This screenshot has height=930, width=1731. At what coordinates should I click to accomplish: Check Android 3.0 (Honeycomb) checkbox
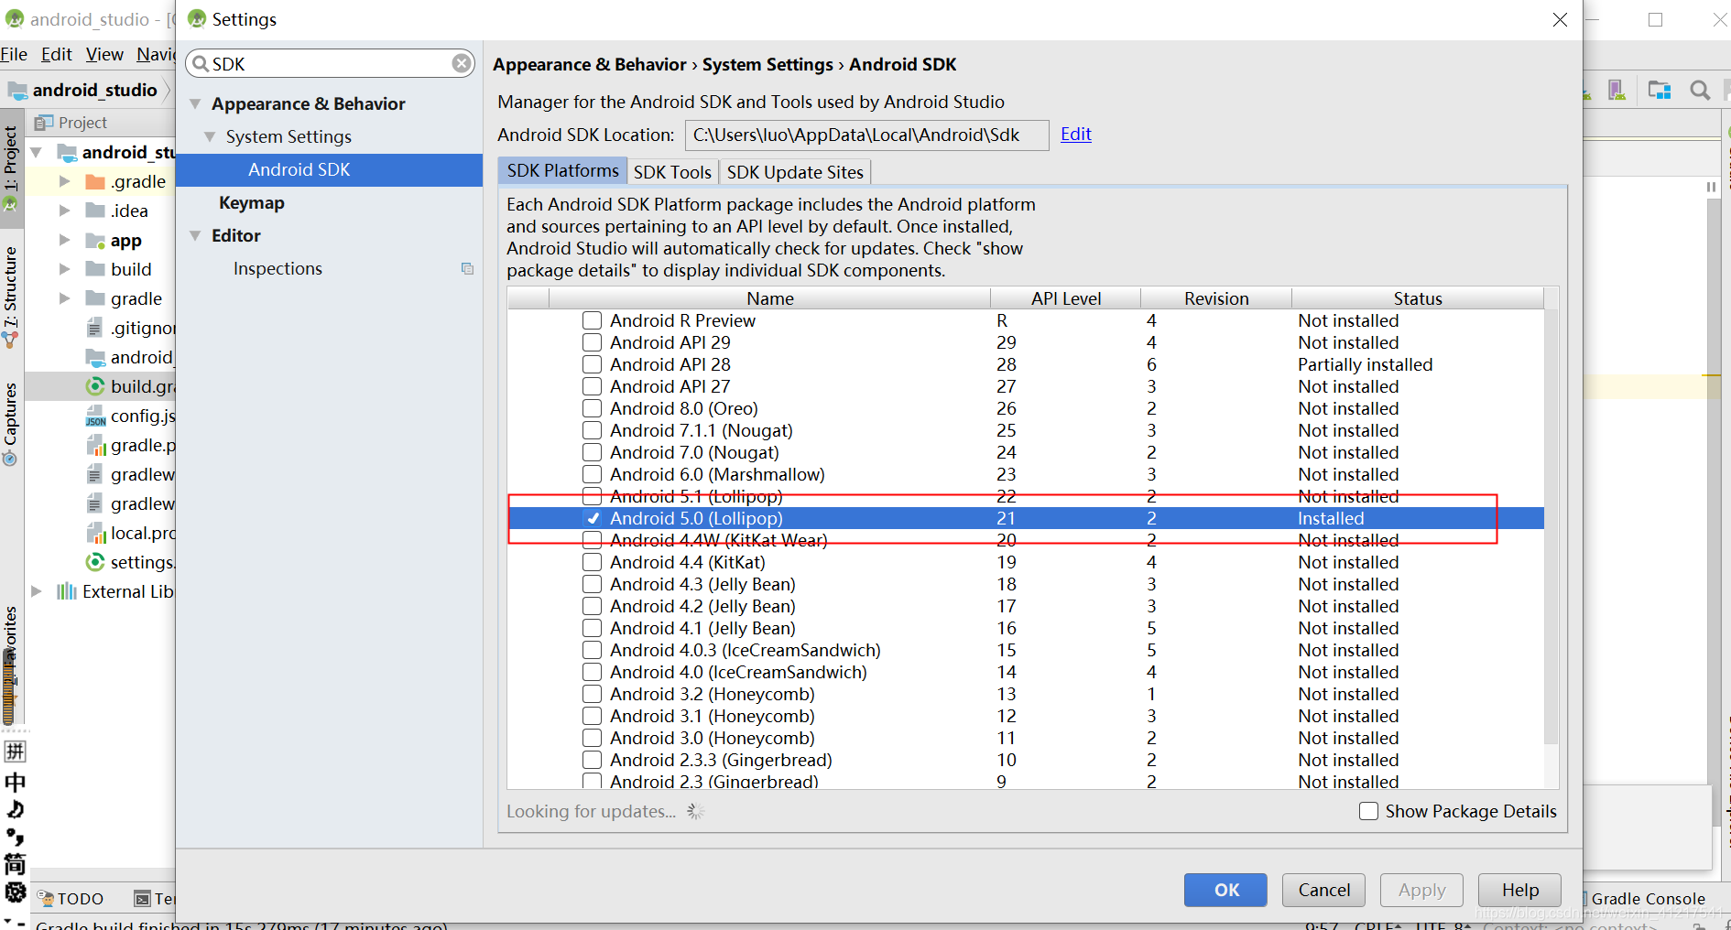(x=593, y=738)
